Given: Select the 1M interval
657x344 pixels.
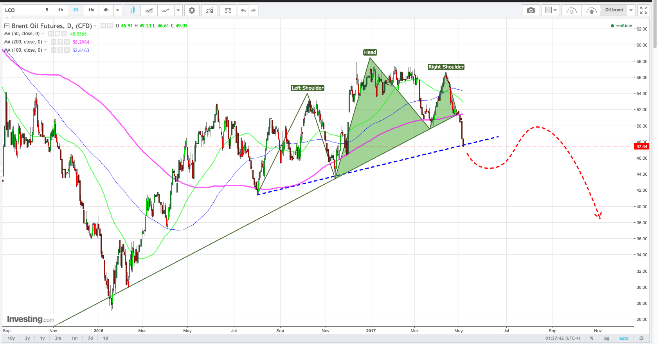Looking at the screenshot, I should pos(91,10).
